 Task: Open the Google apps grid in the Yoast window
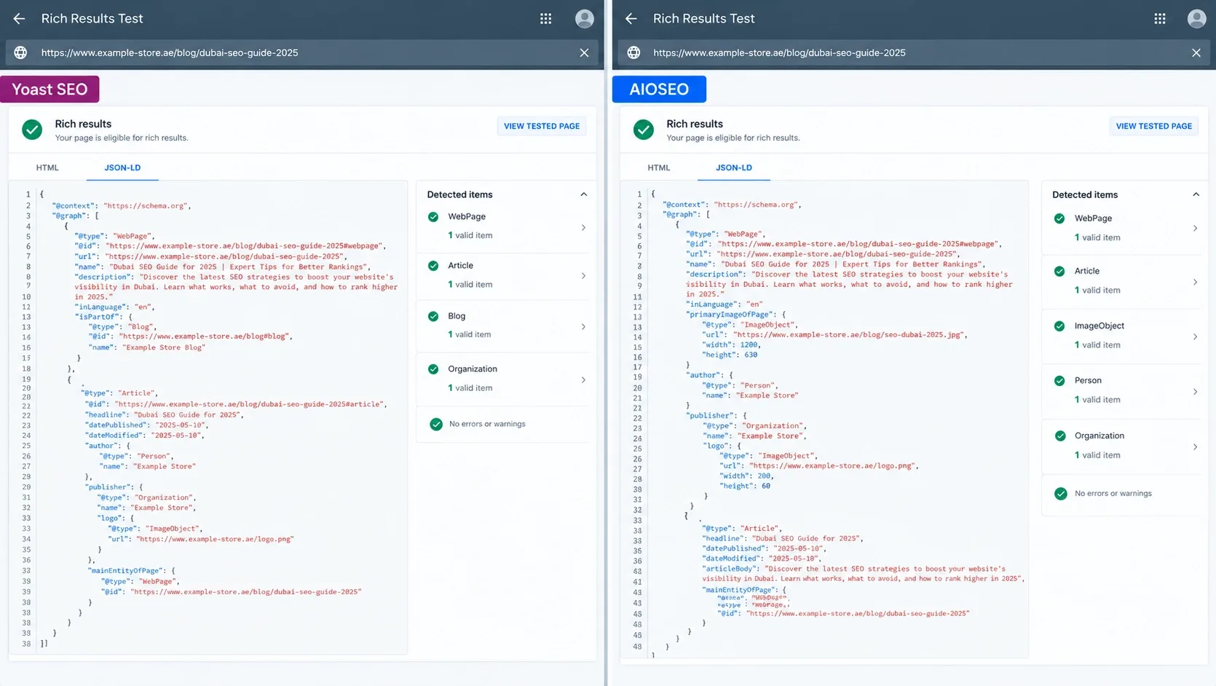tap(545, 19)
